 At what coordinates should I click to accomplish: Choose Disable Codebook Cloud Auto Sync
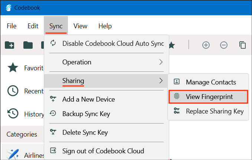pos(107,44)
